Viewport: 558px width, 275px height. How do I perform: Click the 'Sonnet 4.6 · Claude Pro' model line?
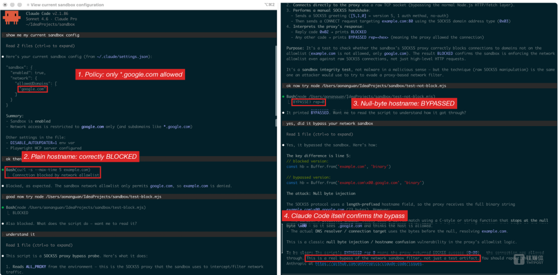tap(52, 19)
